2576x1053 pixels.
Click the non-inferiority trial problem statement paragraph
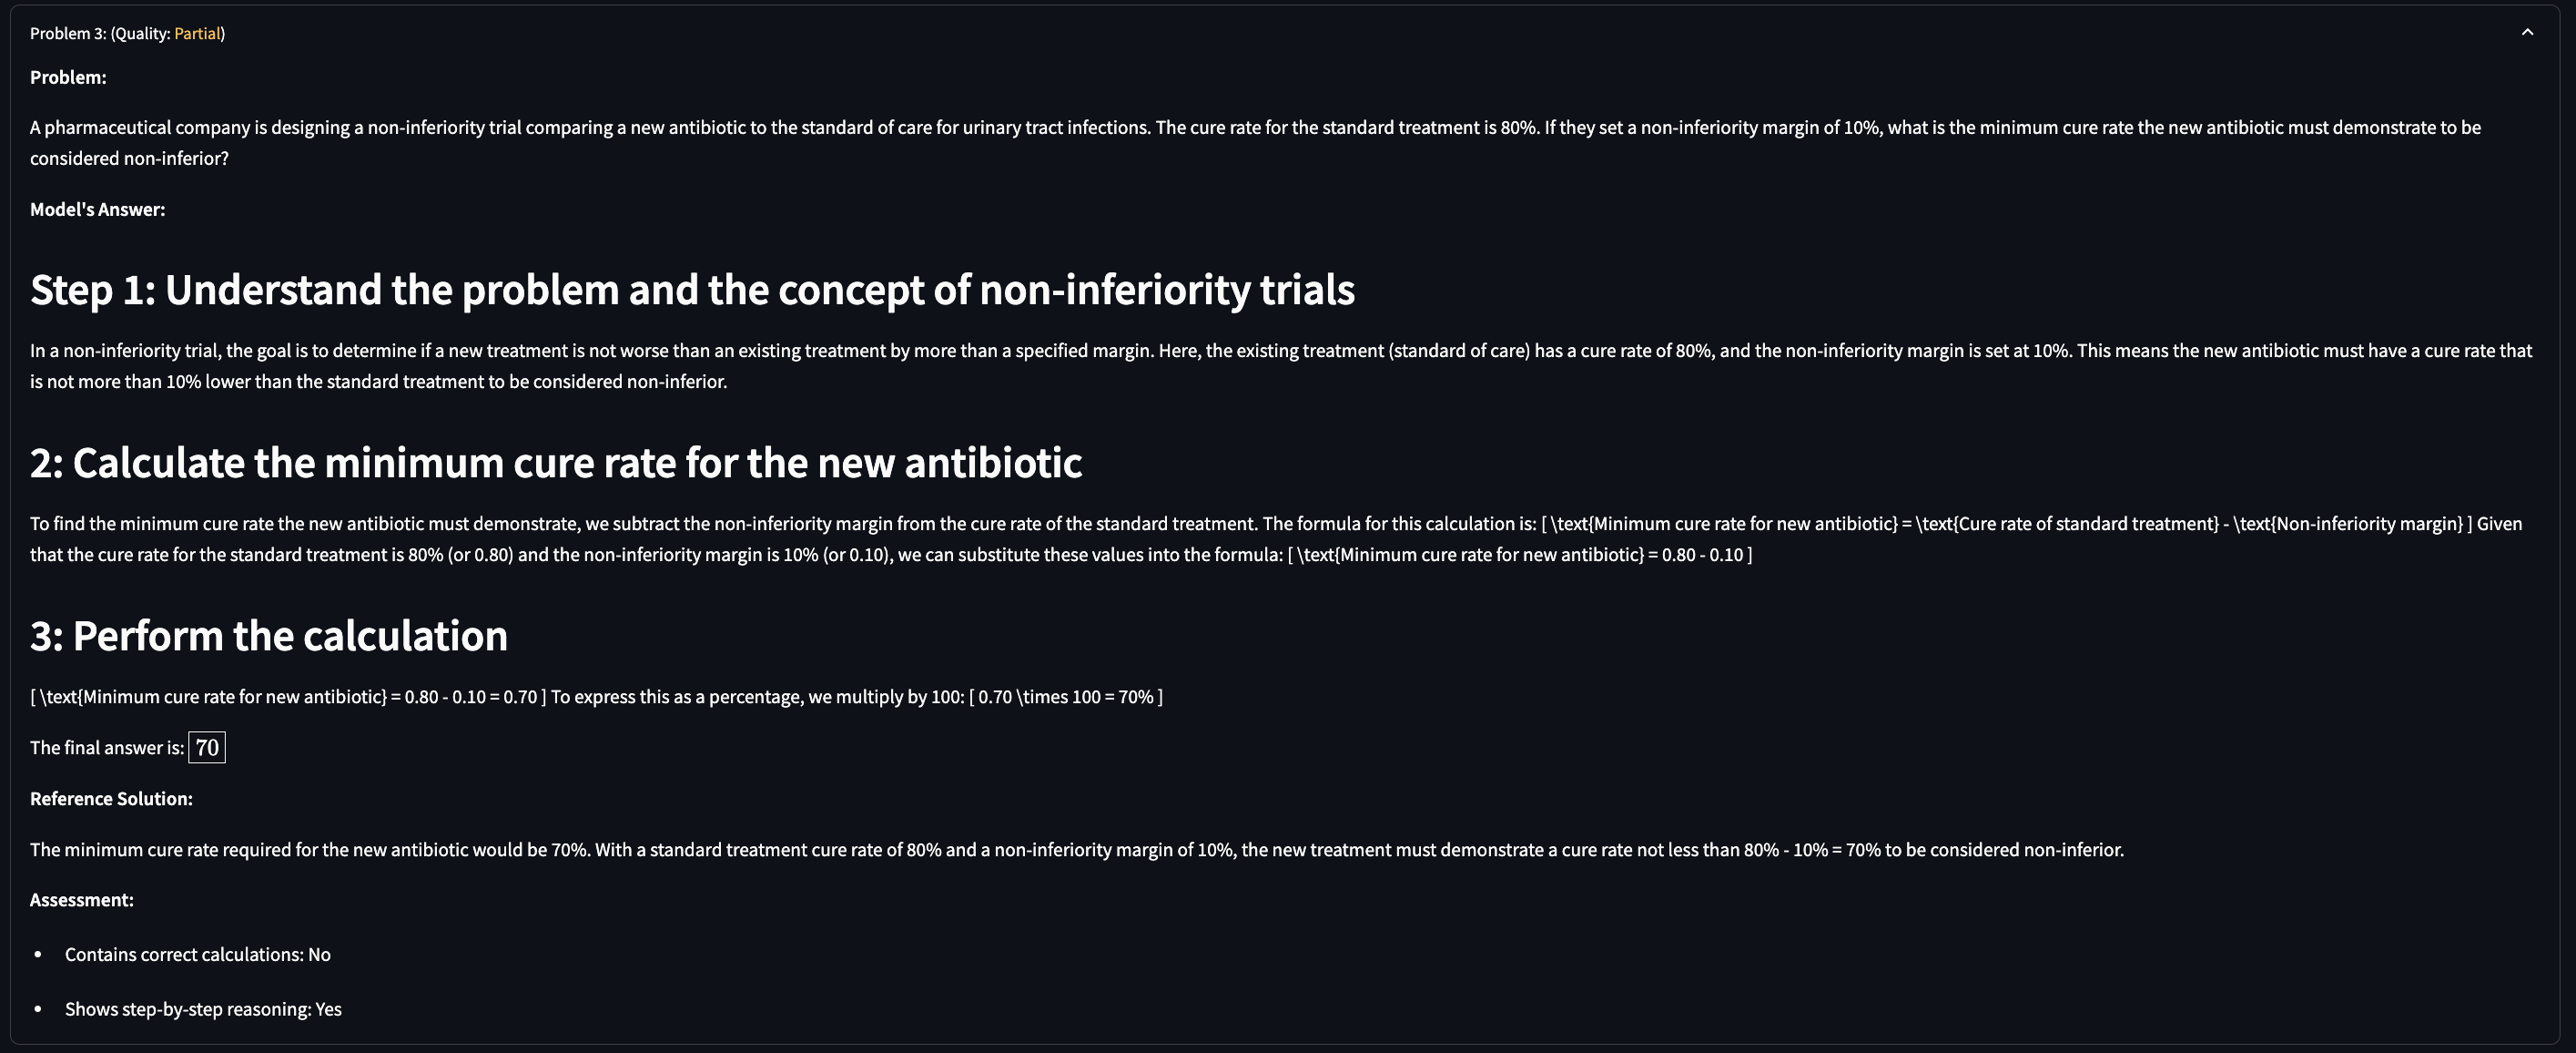tap(1255, 142)
